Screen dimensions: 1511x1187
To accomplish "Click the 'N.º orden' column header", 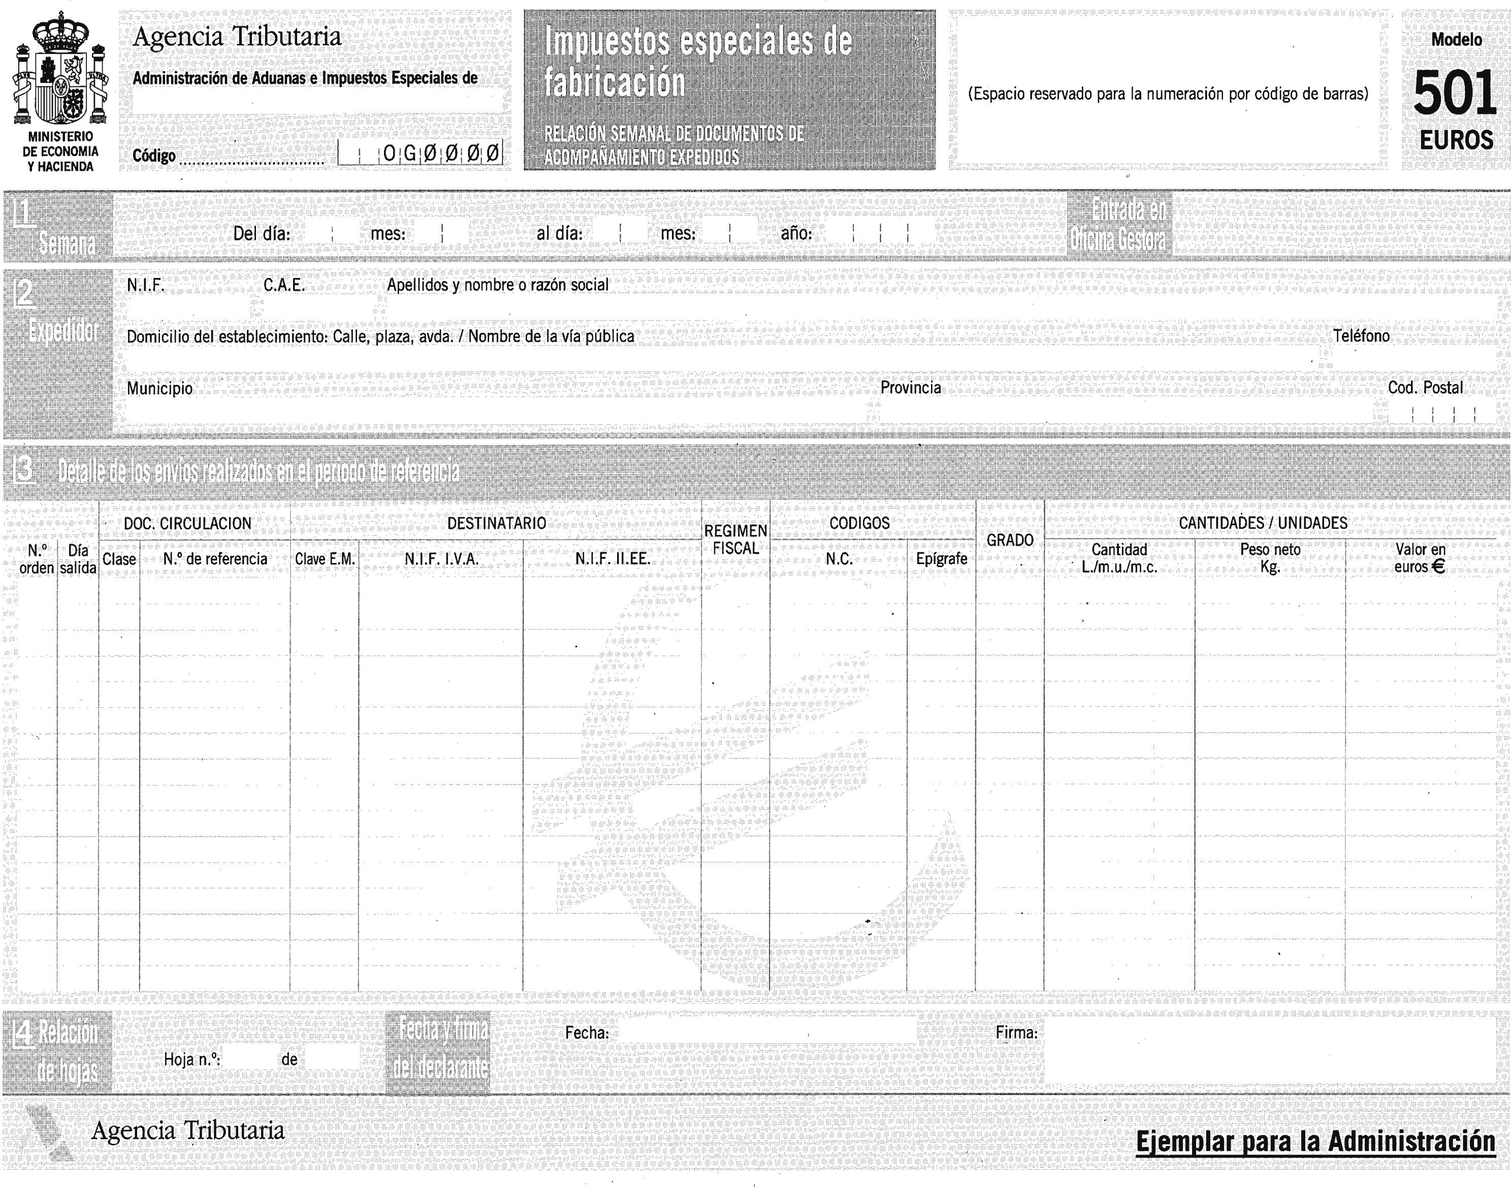I will click(37, 559).
